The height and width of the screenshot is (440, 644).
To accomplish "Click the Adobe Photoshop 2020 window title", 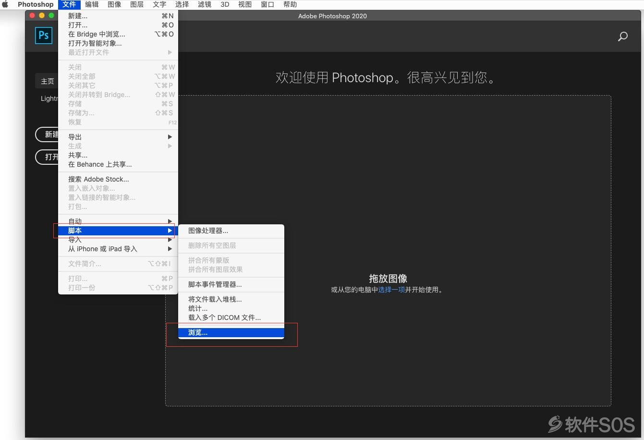I will [332, 16].
